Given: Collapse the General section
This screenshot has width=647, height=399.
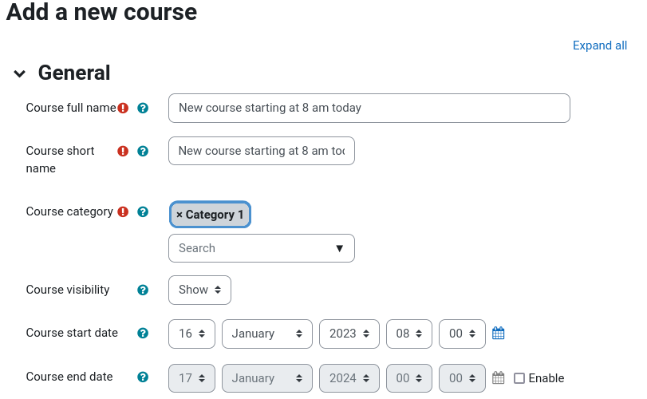Looking at the screenshot, I should tap(19, 74).
